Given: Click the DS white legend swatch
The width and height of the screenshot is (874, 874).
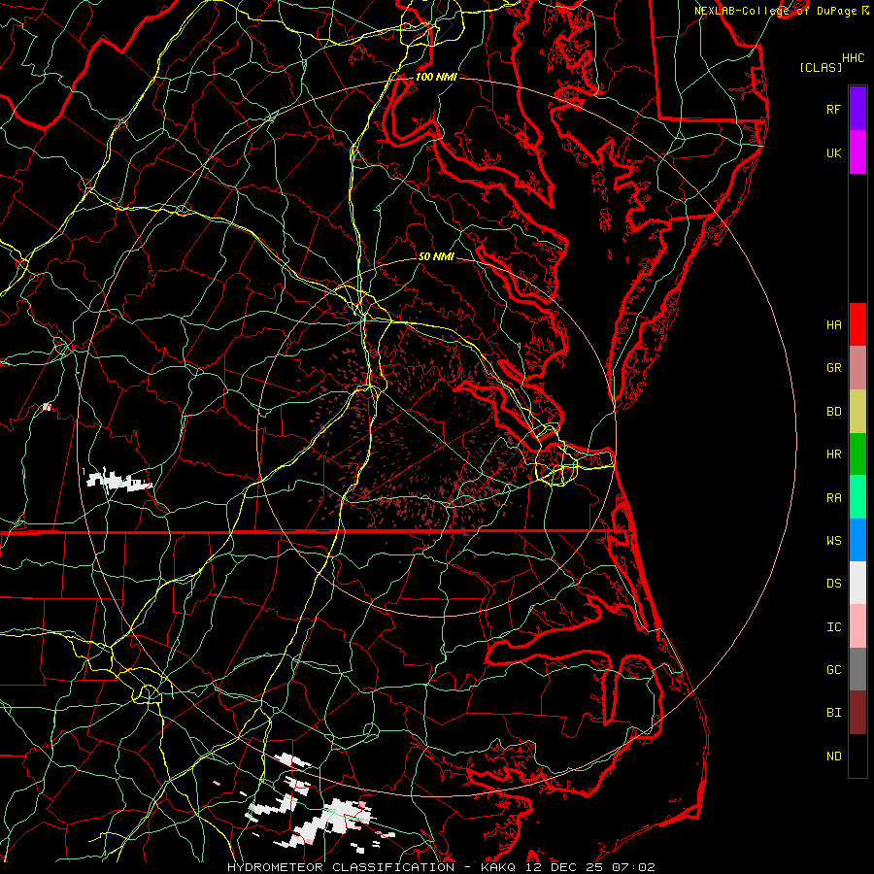Looking at the screenshot, I should (x=857, y=583).
